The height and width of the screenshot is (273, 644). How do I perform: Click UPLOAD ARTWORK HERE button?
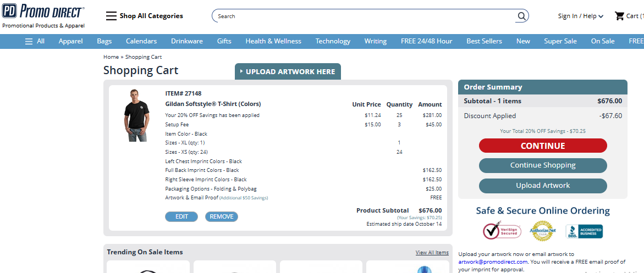coord(288,71)
